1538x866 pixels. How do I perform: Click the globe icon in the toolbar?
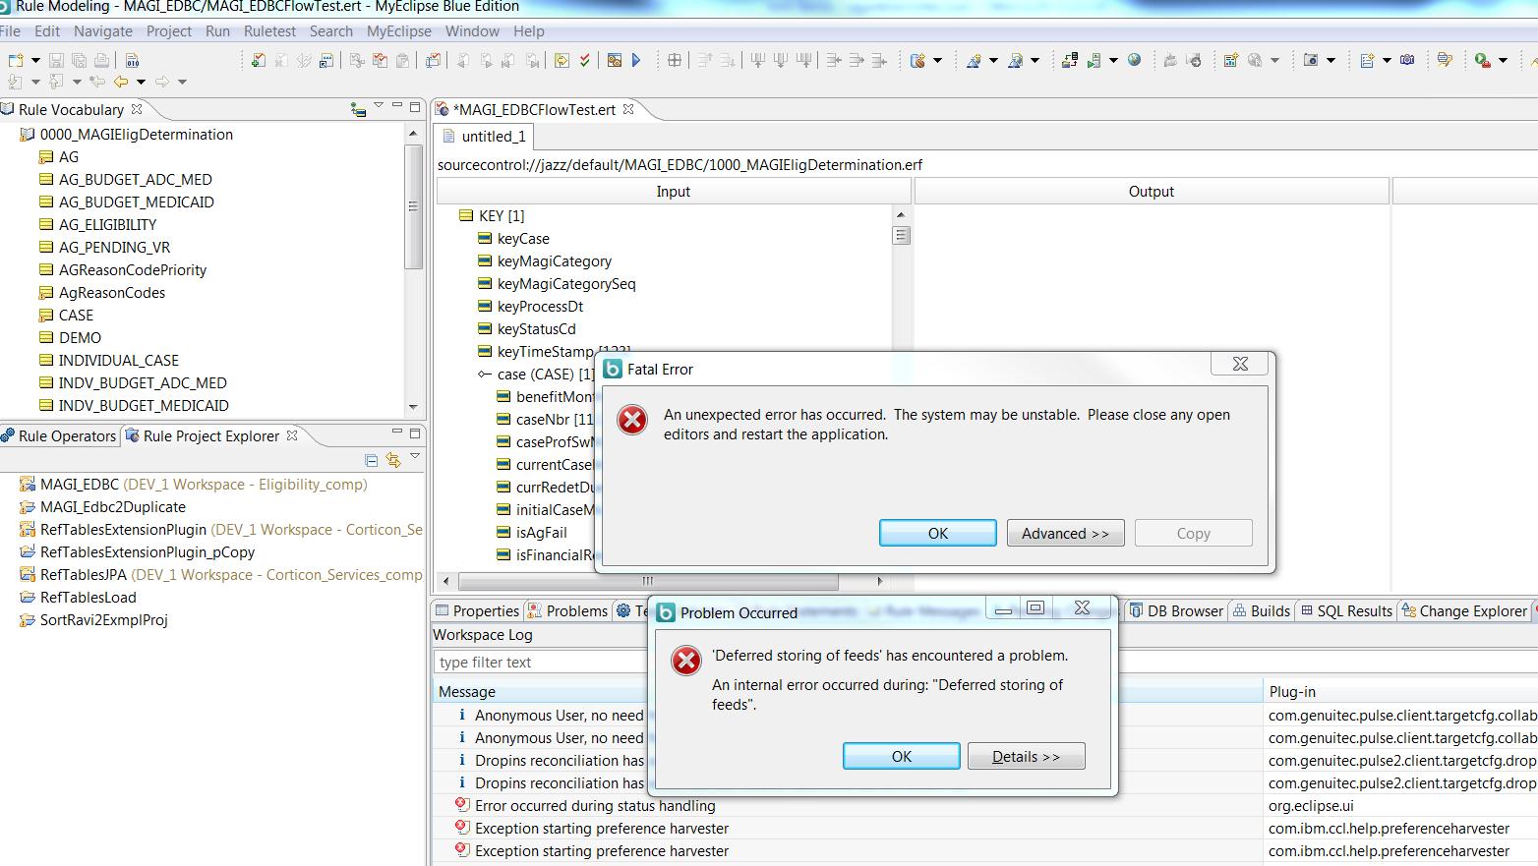[x=1134, y=61]
